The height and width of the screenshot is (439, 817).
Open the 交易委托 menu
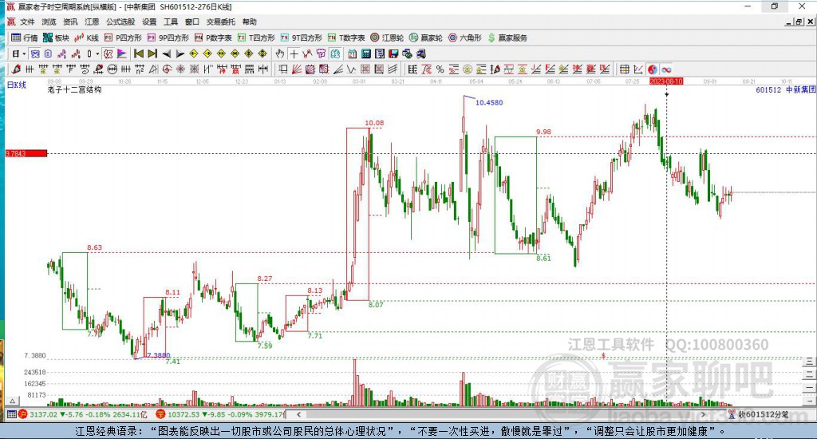click(220, 22)
